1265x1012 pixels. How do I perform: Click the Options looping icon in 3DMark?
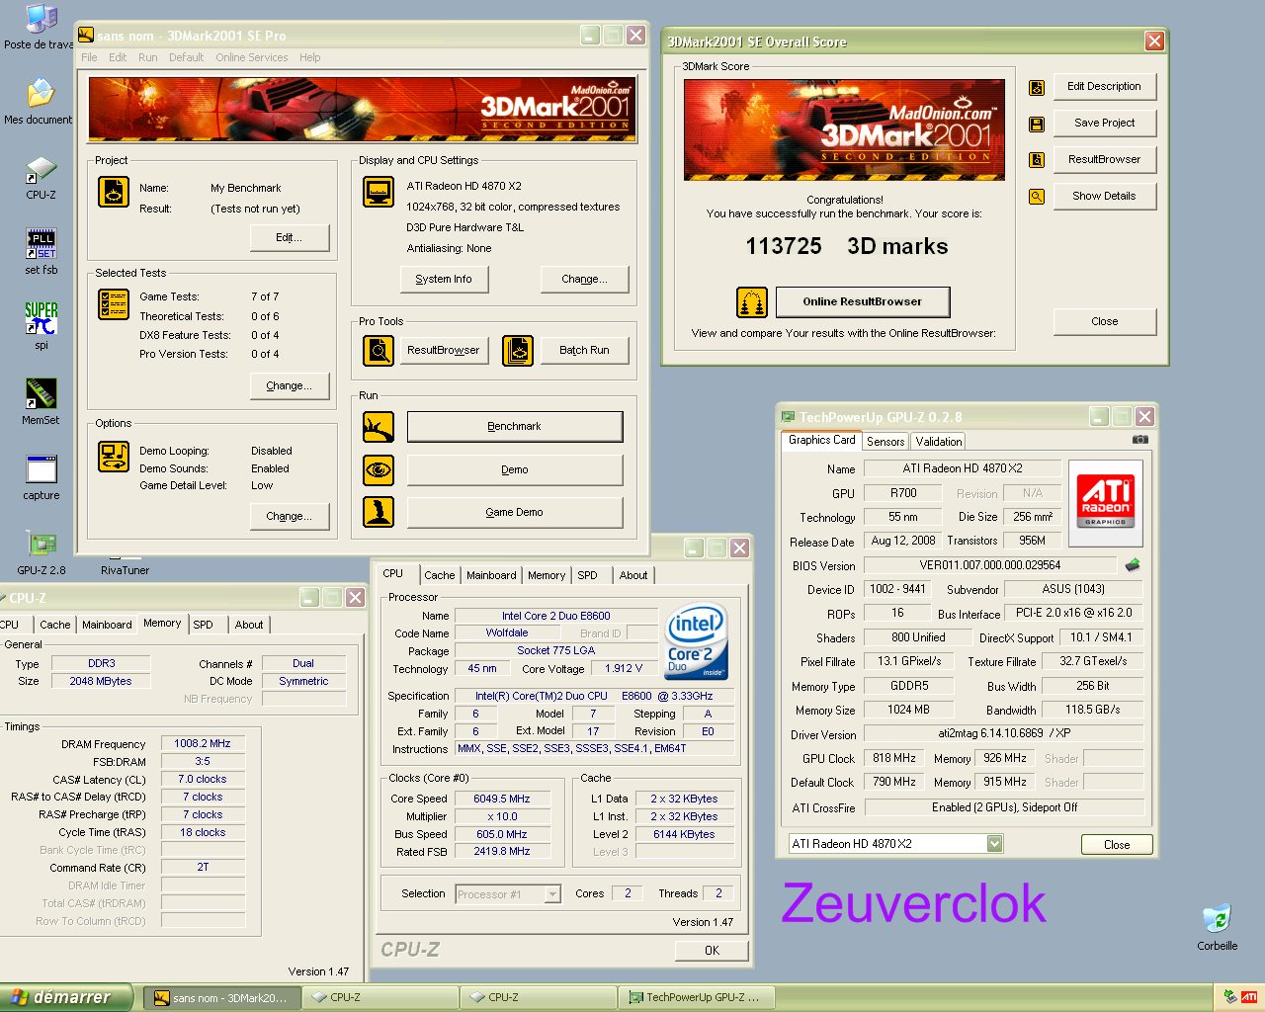pos(114,457)
